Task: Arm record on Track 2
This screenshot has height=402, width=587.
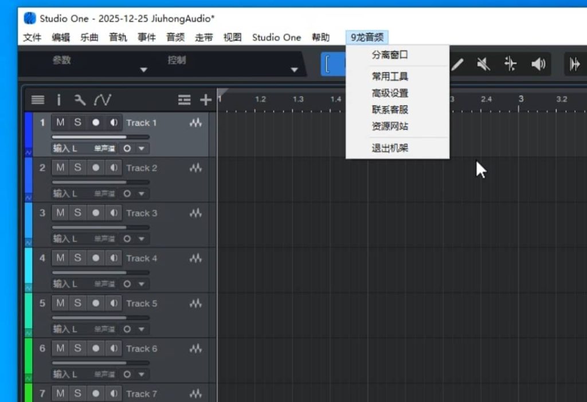Action: 96,168
